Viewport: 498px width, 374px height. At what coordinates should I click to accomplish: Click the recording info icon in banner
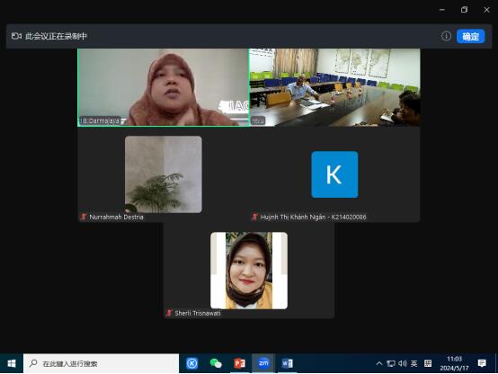pyautogui.click(x=446, y=36)
